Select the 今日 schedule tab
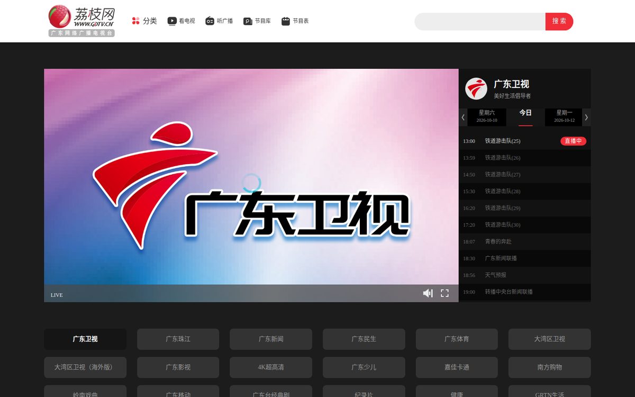 525,116
